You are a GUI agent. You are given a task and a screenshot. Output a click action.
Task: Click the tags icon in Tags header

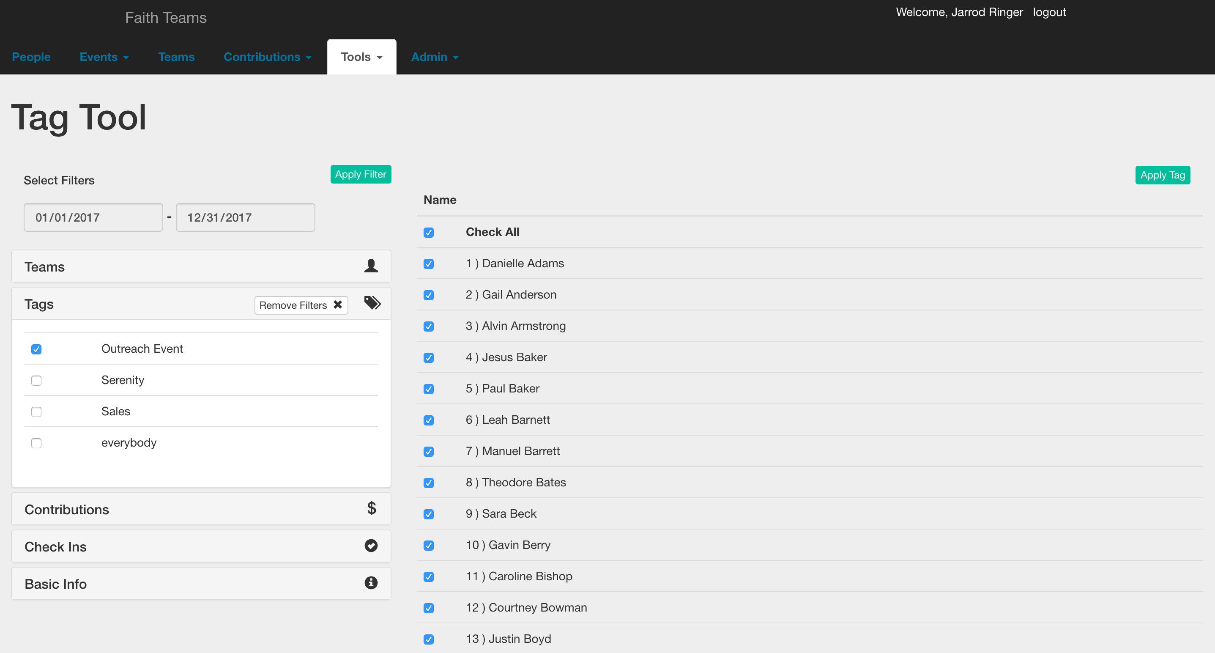(x=372, y=303)
